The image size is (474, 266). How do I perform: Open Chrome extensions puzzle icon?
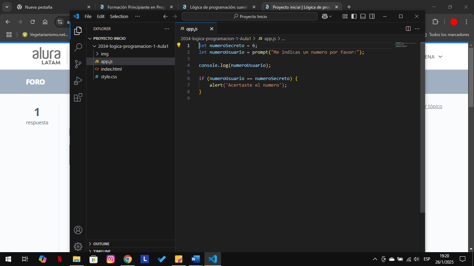(435, 22)
